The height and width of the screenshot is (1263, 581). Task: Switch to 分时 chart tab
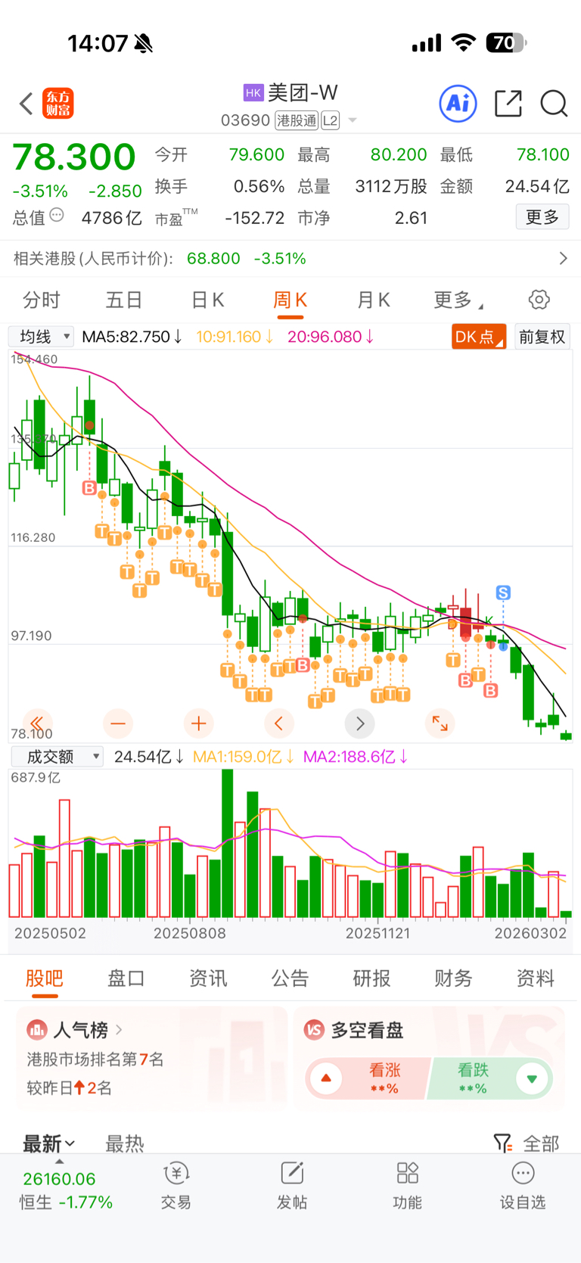pyautogui.click(x=42, y=300)
